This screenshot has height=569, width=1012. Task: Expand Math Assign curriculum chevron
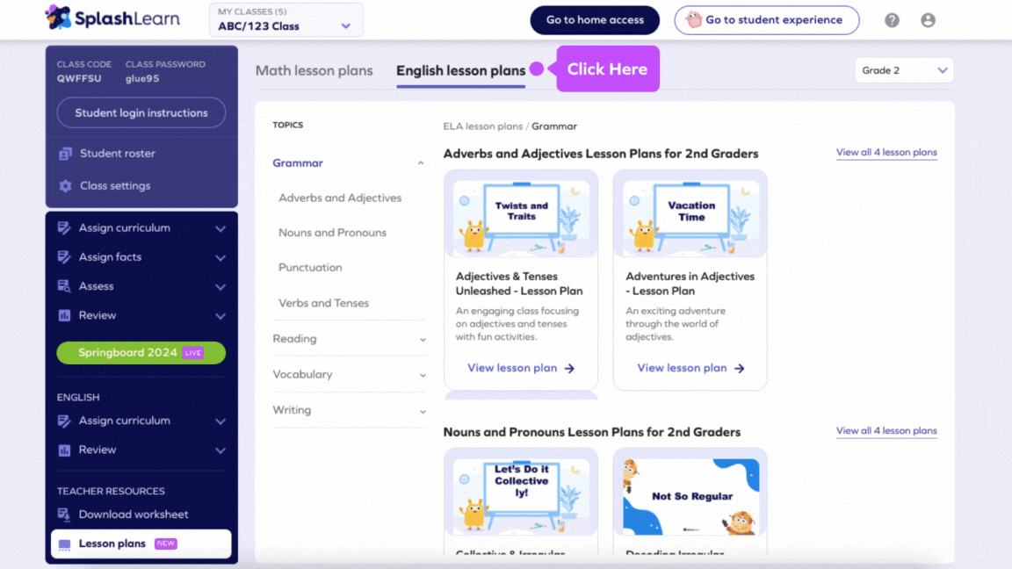[220, 228]
